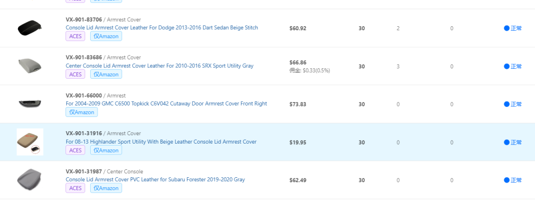Click the GMC door armrest thumbnail
Image resolution: width=535 pixels, height=204 pixels.
click(x=30, y=103)
